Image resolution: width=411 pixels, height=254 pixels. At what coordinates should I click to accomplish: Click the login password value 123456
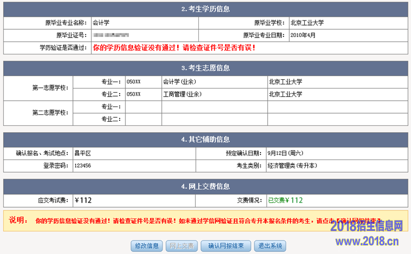tap(83, 166)
